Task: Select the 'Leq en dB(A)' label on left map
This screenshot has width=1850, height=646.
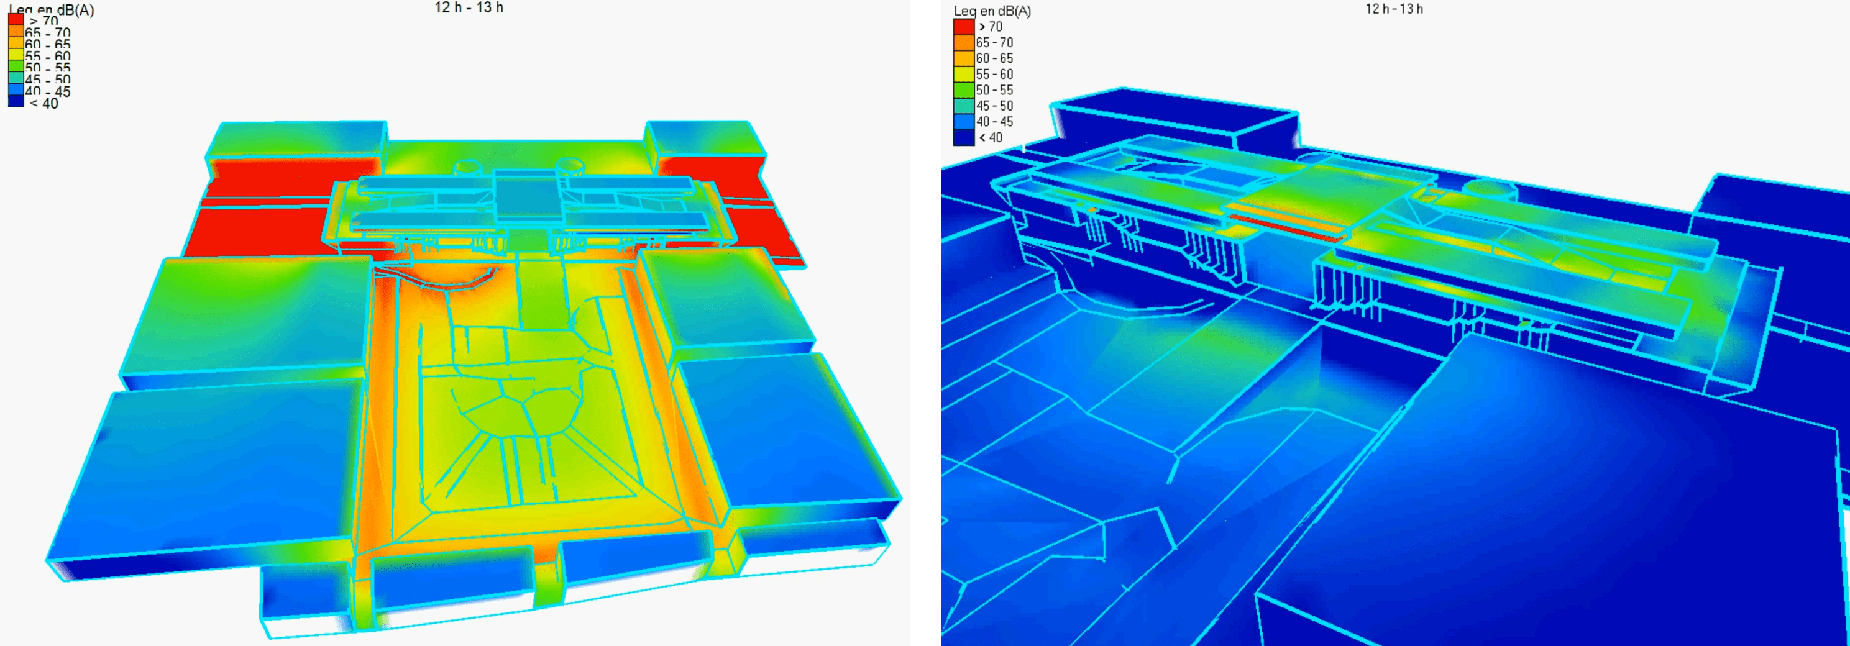Action: pyautogui.click(x=51, y=9)
